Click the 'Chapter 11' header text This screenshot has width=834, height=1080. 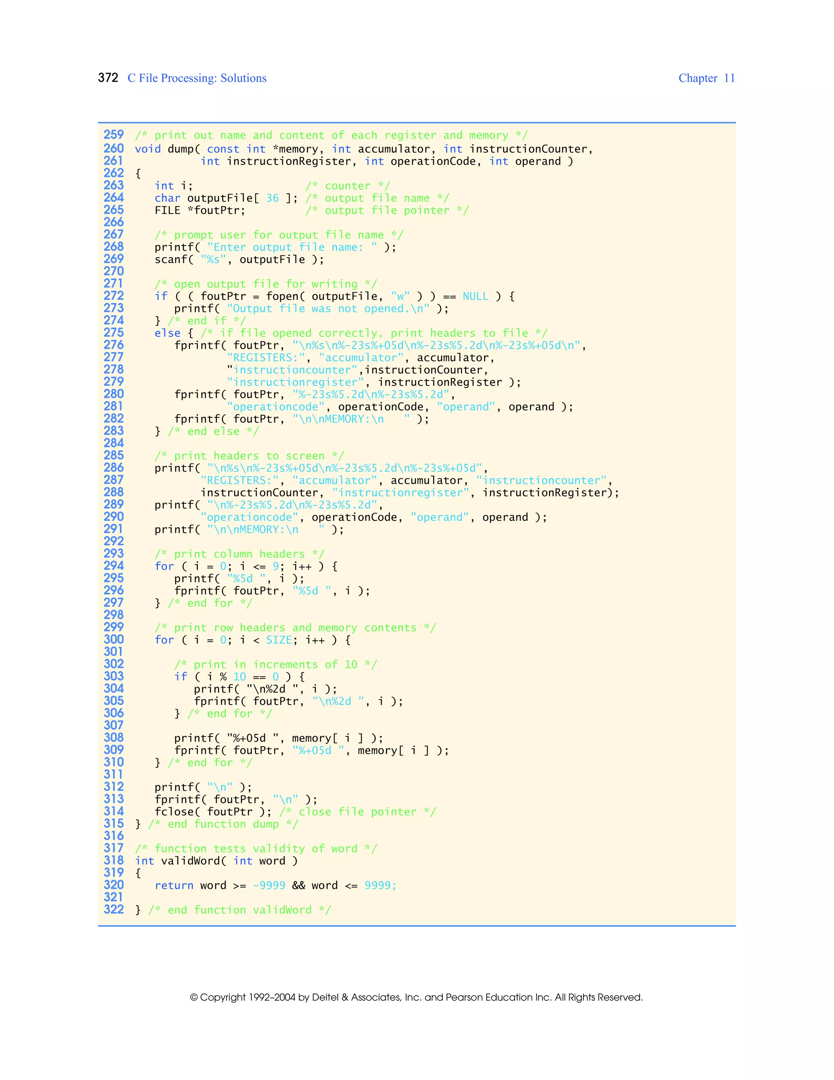706,78
